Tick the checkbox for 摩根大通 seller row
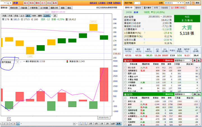Screen dimensions: 202x127 point(125,101)
